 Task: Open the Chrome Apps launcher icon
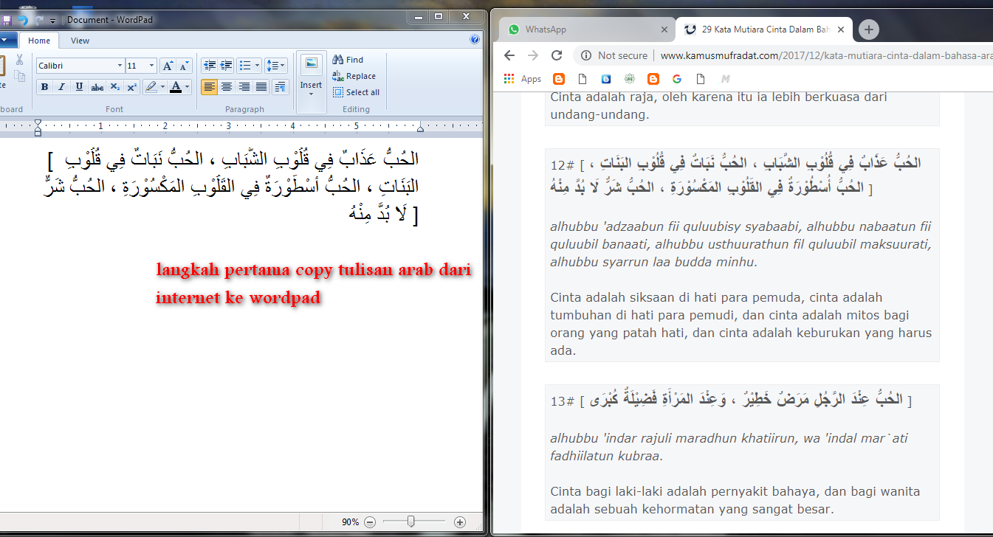pos(507,78)
